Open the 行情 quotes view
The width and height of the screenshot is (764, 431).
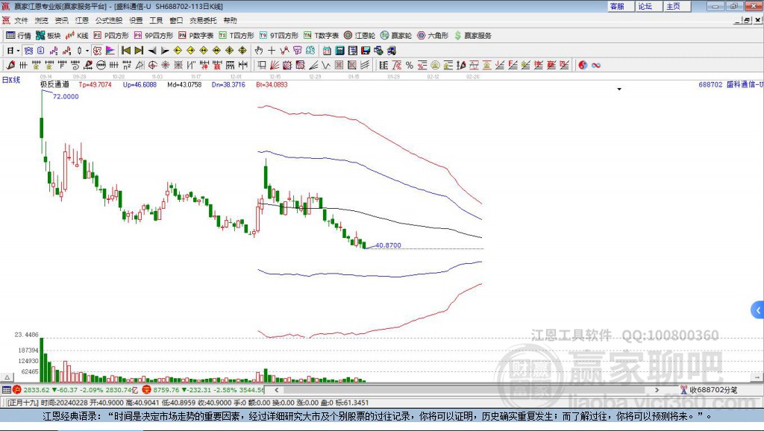coord(18,36)
